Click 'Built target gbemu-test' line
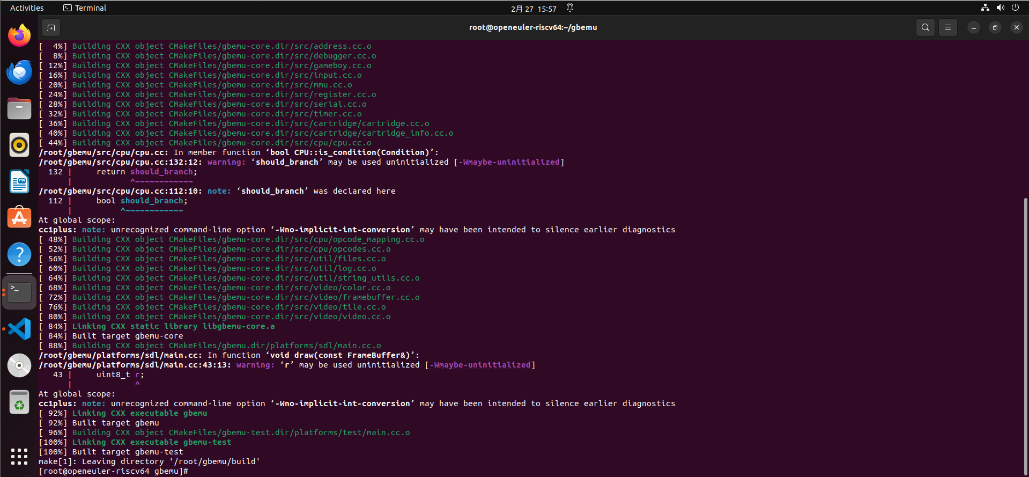This screenshot has height=477, width=1029. (111, 452)
